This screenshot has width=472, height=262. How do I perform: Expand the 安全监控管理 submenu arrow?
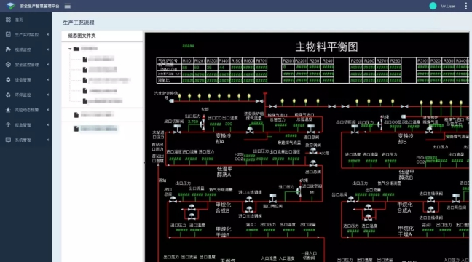click(48, 65)
